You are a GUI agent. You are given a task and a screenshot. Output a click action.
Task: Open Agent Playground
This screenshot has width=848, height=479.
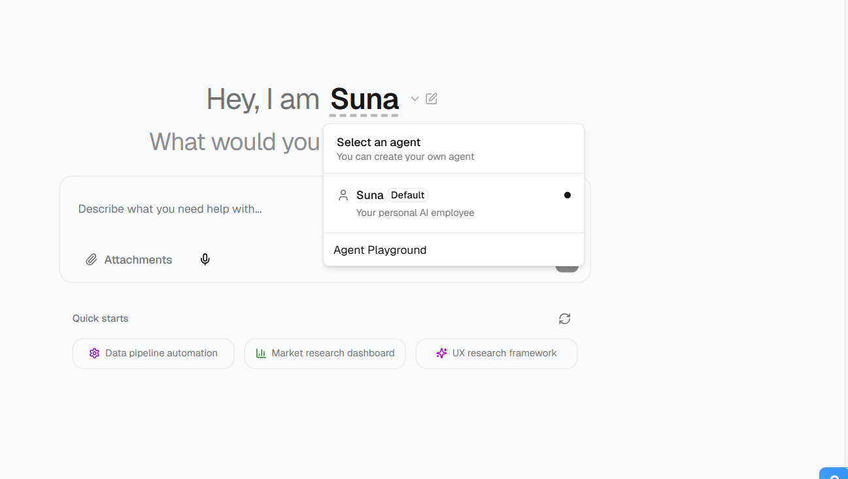[x=454, y=250]
